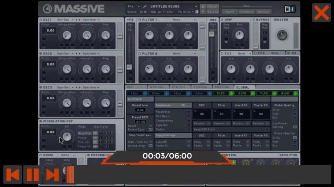This screenshot has height=187, width=334.
Task: Open the Untitled Sound preset dropdown
Action: pos(173,7)
